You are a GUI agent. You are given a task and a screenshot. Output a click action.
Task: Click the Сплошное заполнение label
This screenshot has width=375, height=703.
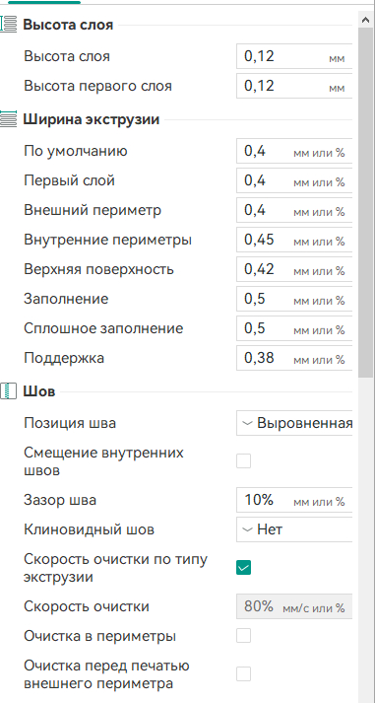103,328
